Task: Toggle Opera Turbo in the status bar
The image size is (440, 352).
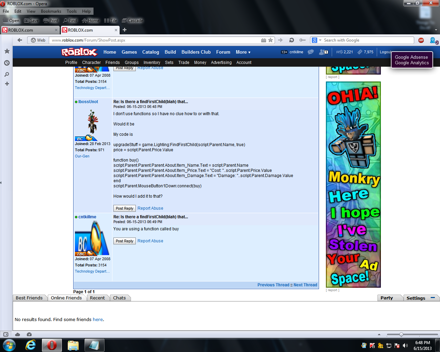Action: 29,334
